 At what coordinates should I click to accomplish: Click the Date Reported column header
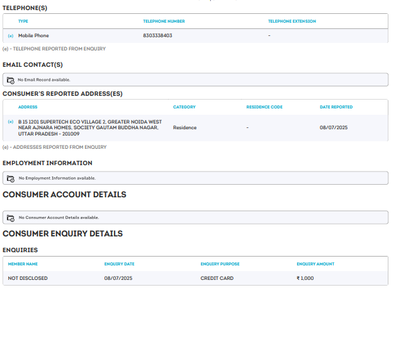[x=336, y=107]
